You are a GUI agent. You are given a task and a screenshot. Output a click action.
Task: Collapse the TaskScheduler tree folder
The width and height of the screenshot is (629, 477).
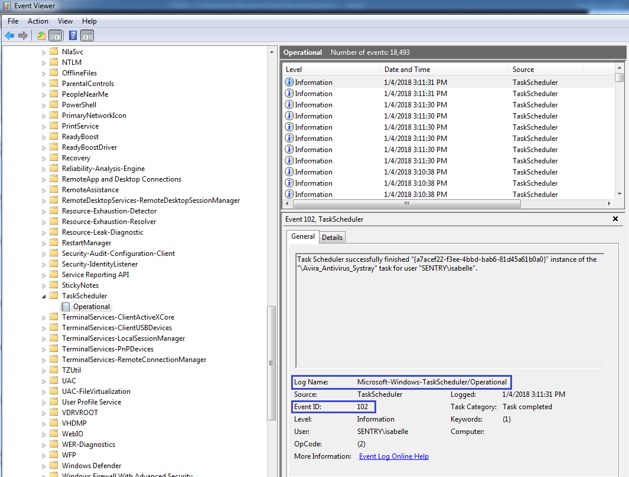(44, 296)
